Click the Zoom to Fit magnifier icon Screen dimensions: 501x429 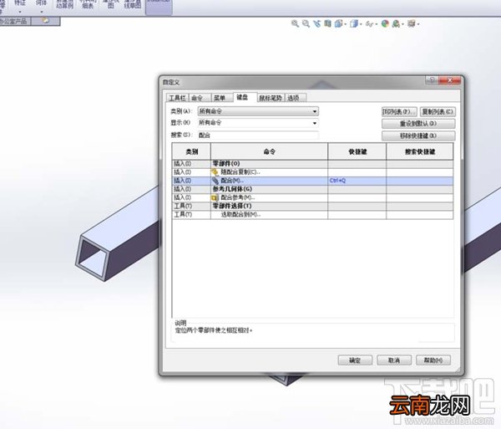tap(295, 23)
